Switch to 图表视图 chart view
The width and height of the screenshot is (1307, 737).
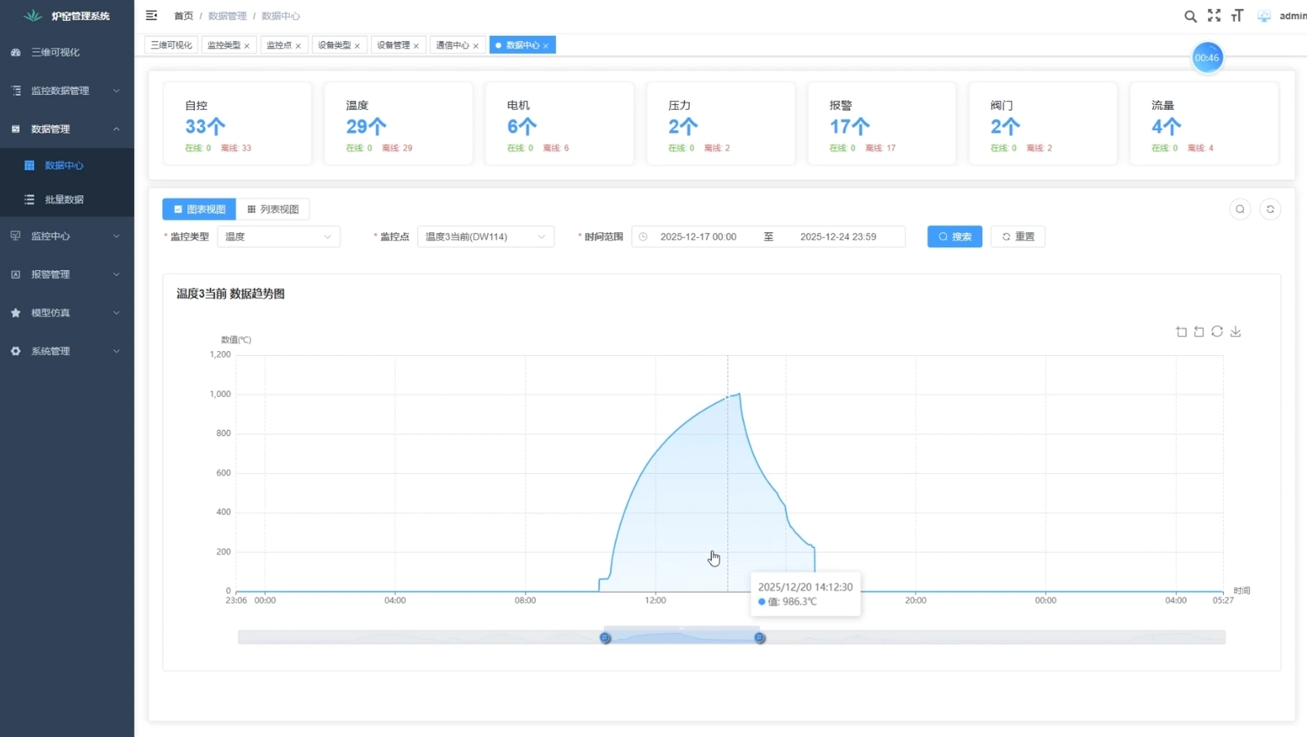coord(199,209)
